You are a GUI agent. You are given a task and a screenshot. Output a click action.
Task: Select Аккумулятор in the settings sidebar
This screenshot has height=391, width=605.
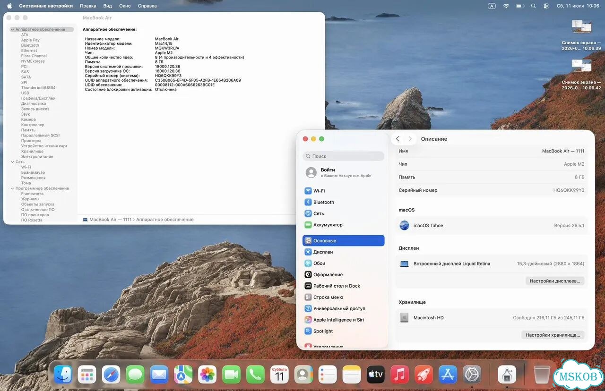[x=344, y=225]
